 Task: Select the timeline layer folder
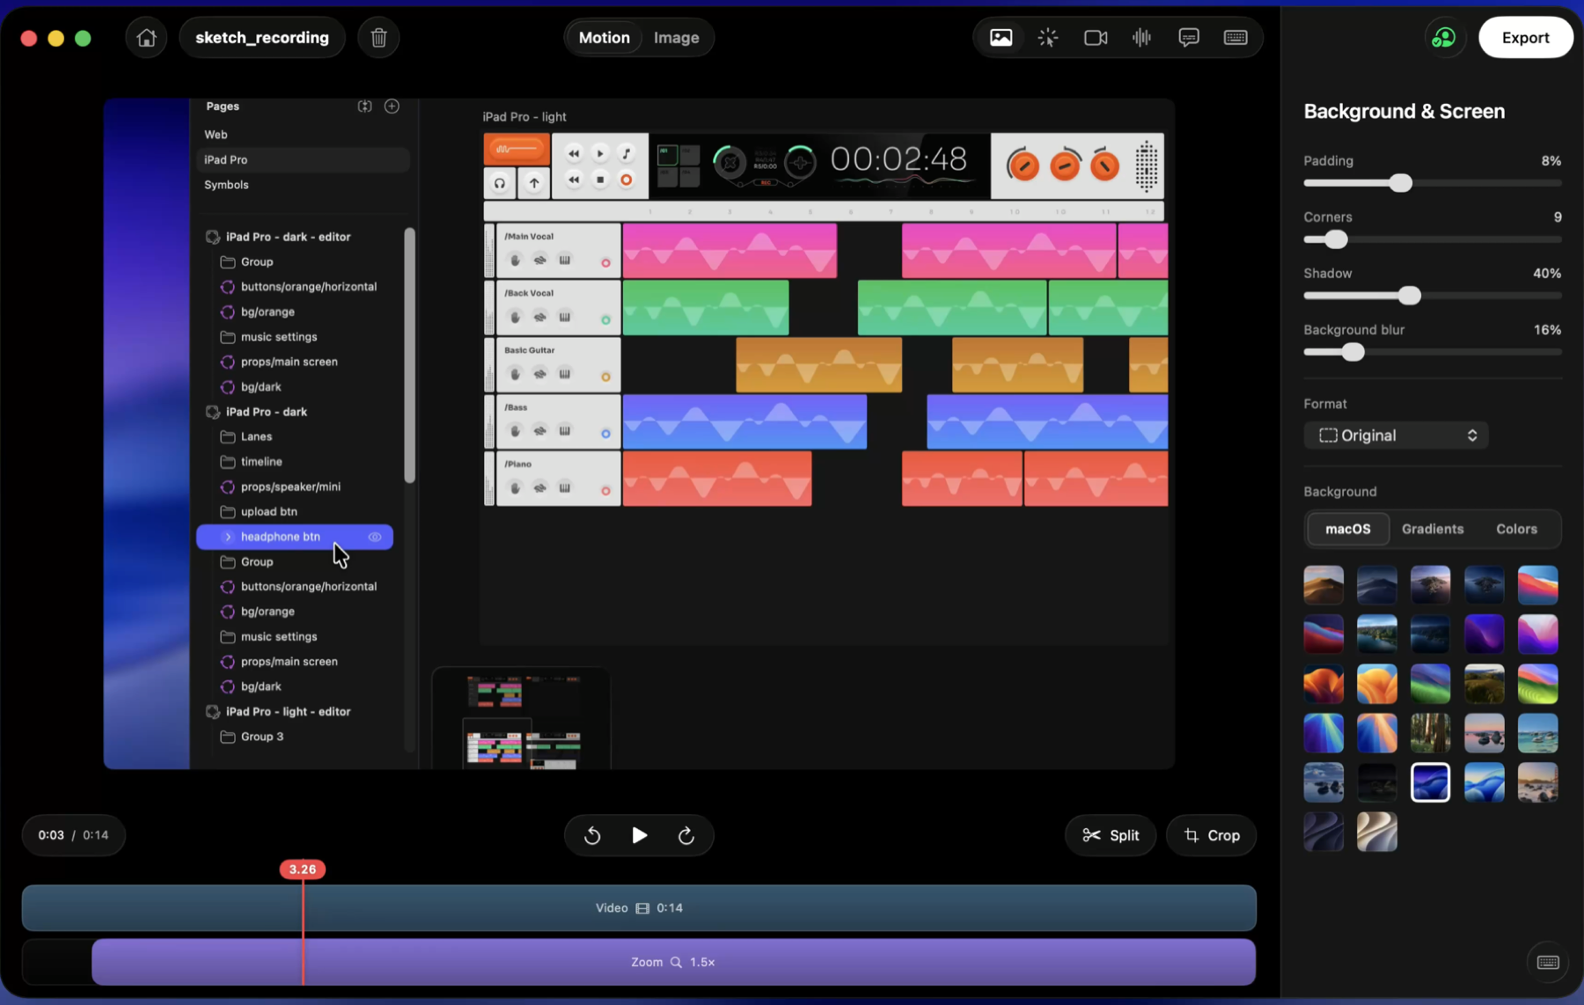(x=261, y=461)
